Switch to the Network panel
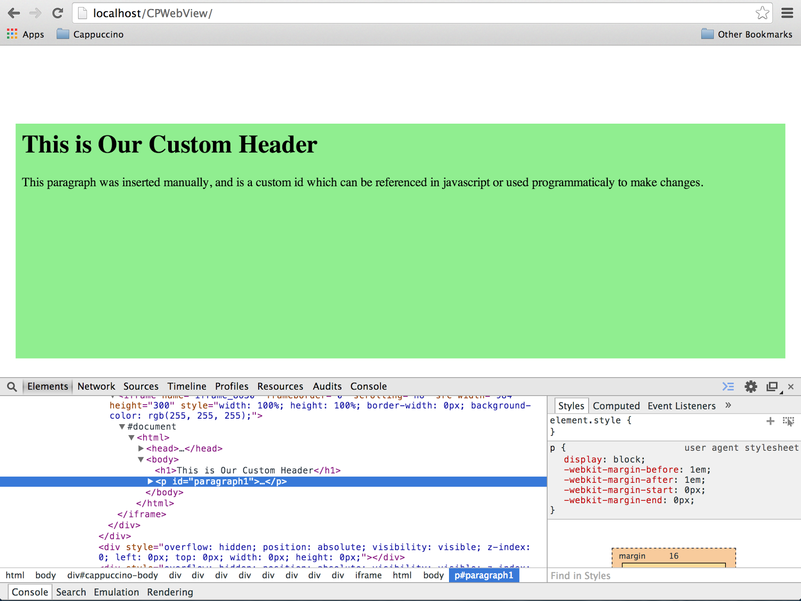 point(96,386)
